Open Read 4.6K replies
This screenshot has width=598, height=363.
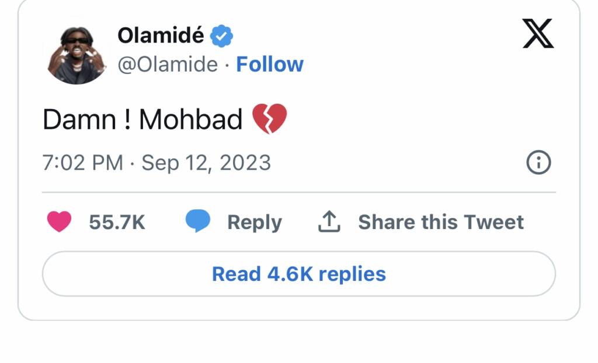(298, 274)
